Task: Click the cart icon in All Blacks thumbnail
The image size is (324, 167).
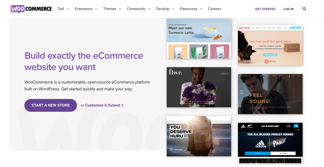Action: (x=296, y=126)
